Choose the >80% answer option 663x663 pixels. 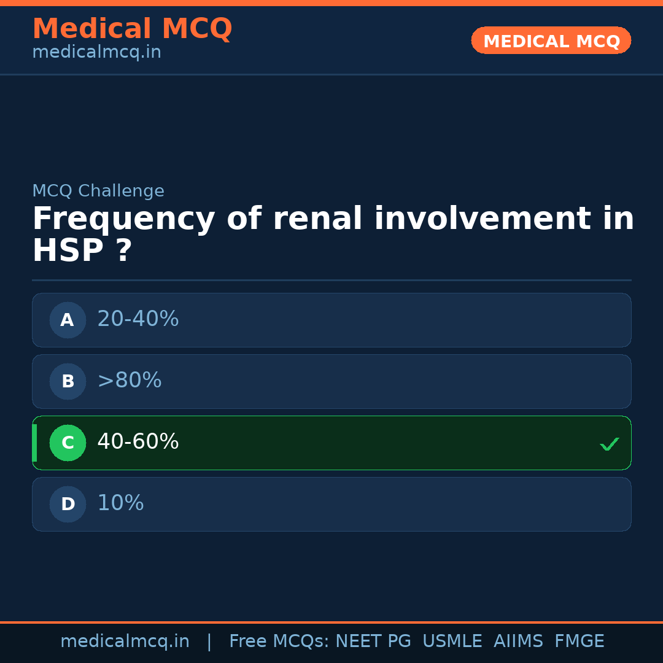tap(130, 381)
